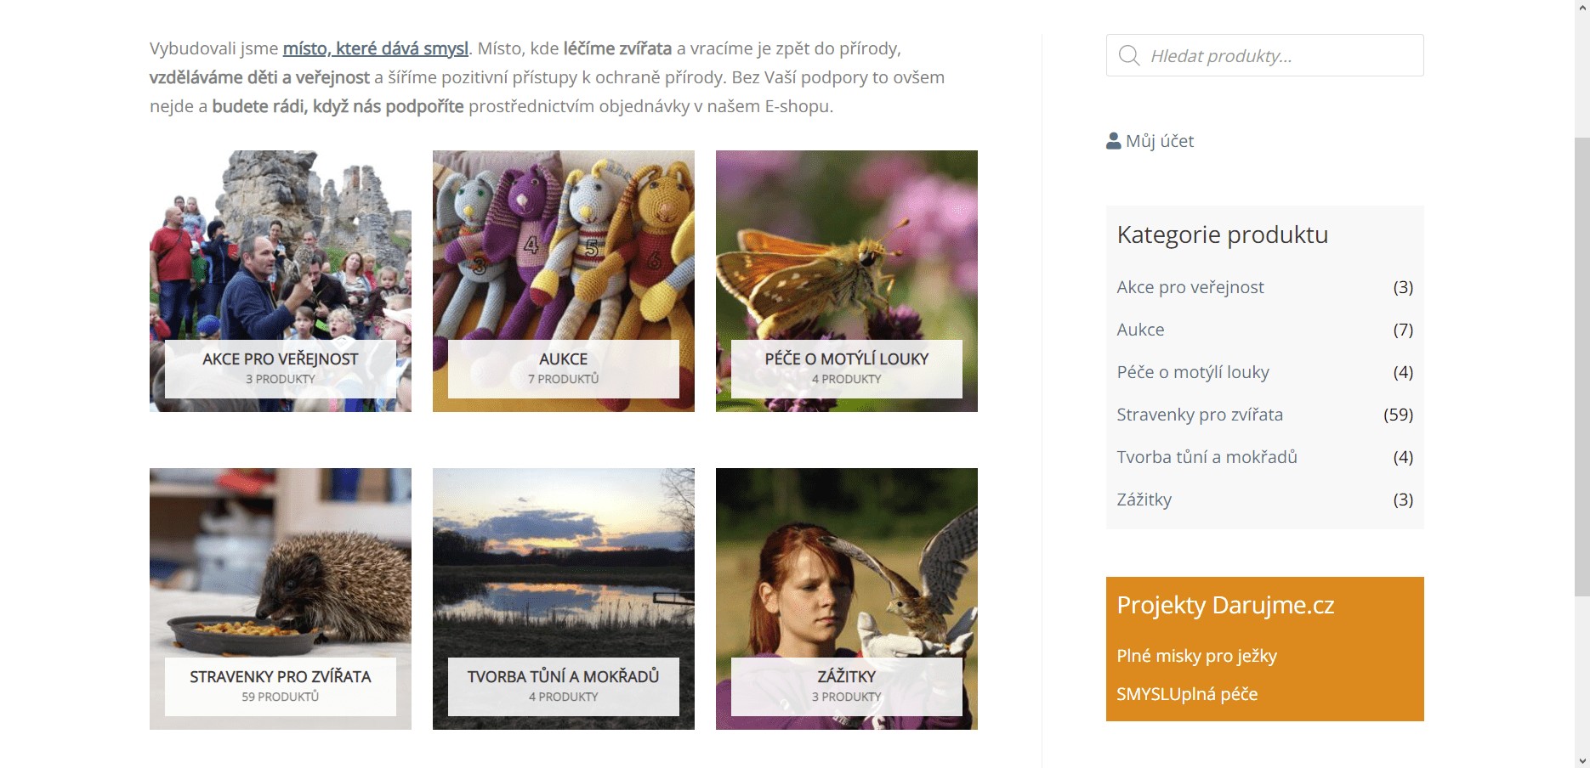Focus the Hledat produkty search field
The image size is (1590, 768).
click(1264, 55)
